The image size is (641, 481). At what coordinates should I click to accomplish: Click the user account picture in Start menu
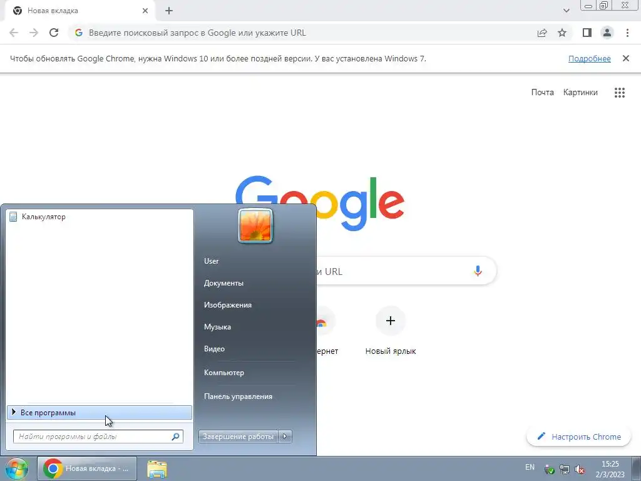(255, 225)
